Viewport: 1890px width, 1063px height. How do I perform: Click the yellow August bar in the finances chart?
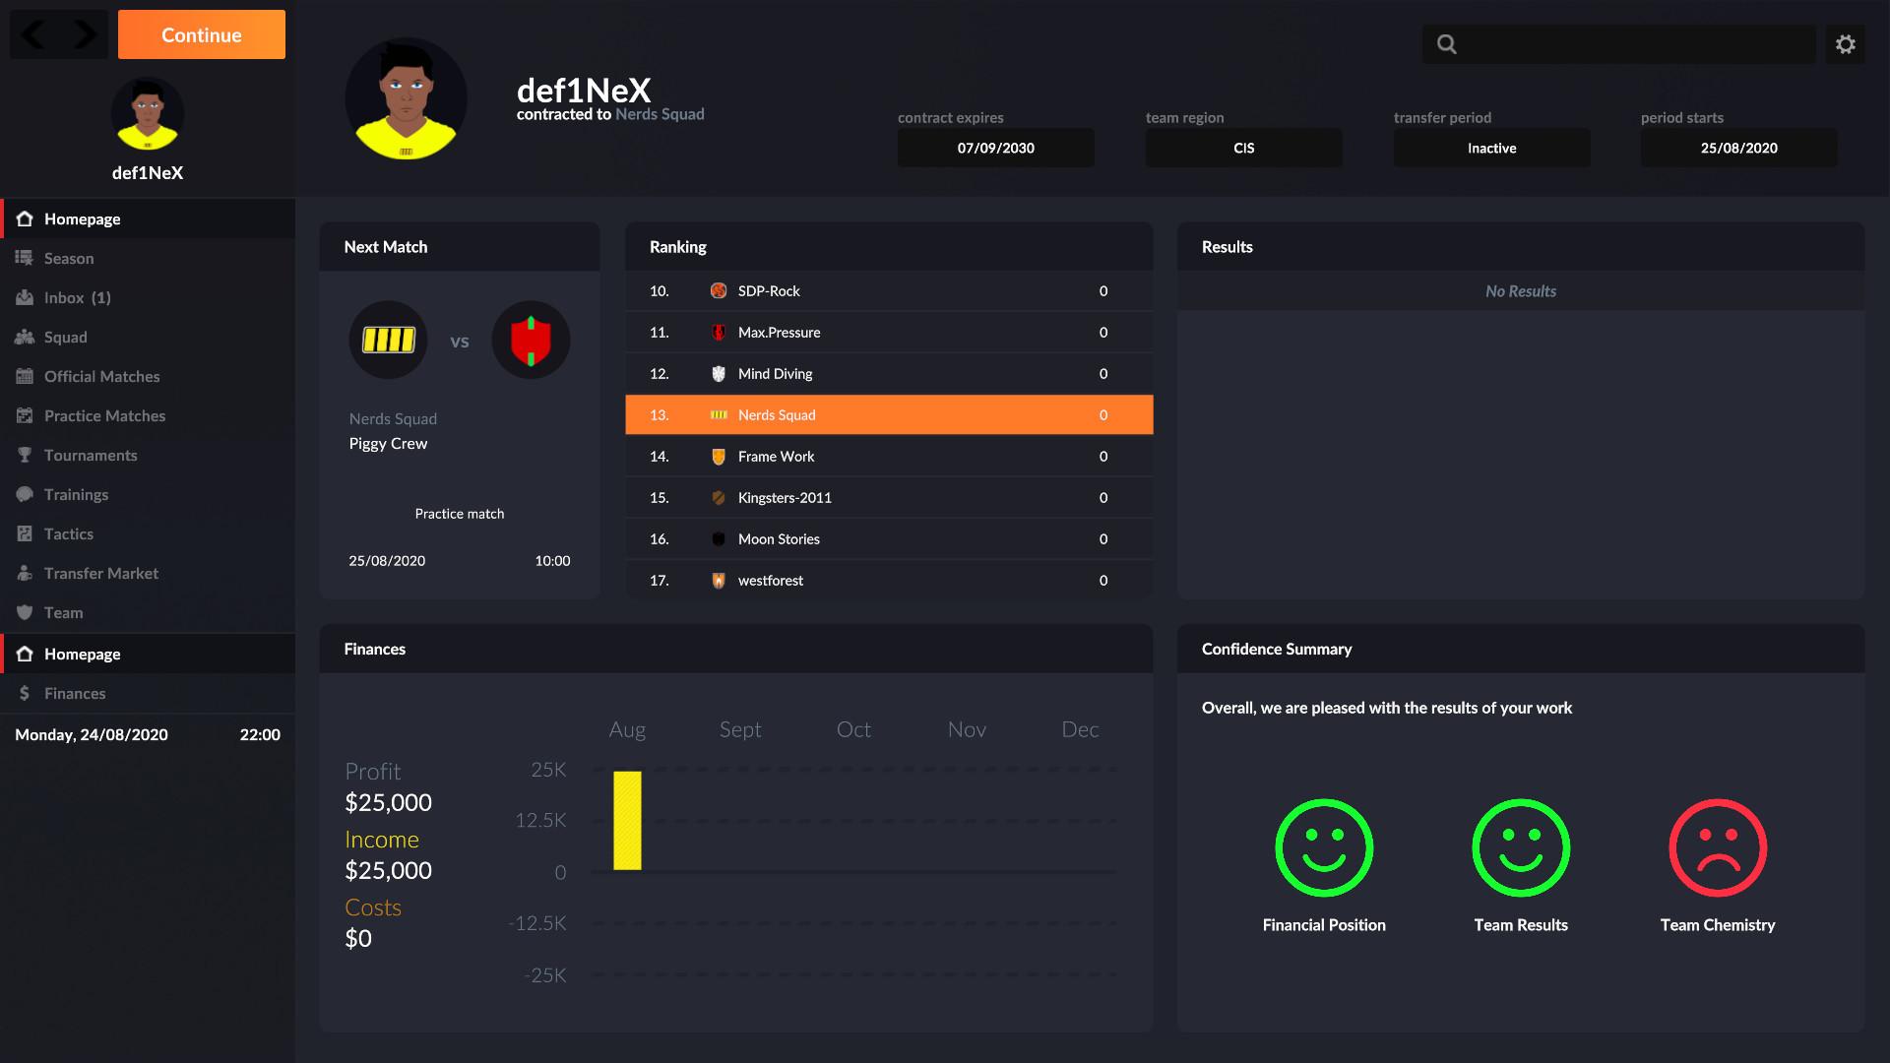point(626,820)
